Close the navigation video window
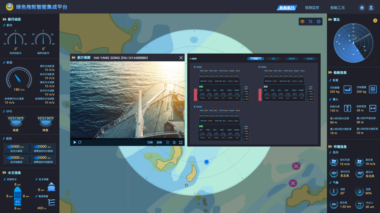This screenshot has width=380, height=213. tap(181, 58)
